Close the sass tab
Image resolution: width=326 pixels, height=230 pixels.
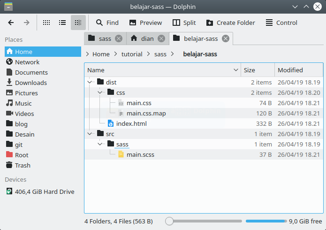point(119,38)
